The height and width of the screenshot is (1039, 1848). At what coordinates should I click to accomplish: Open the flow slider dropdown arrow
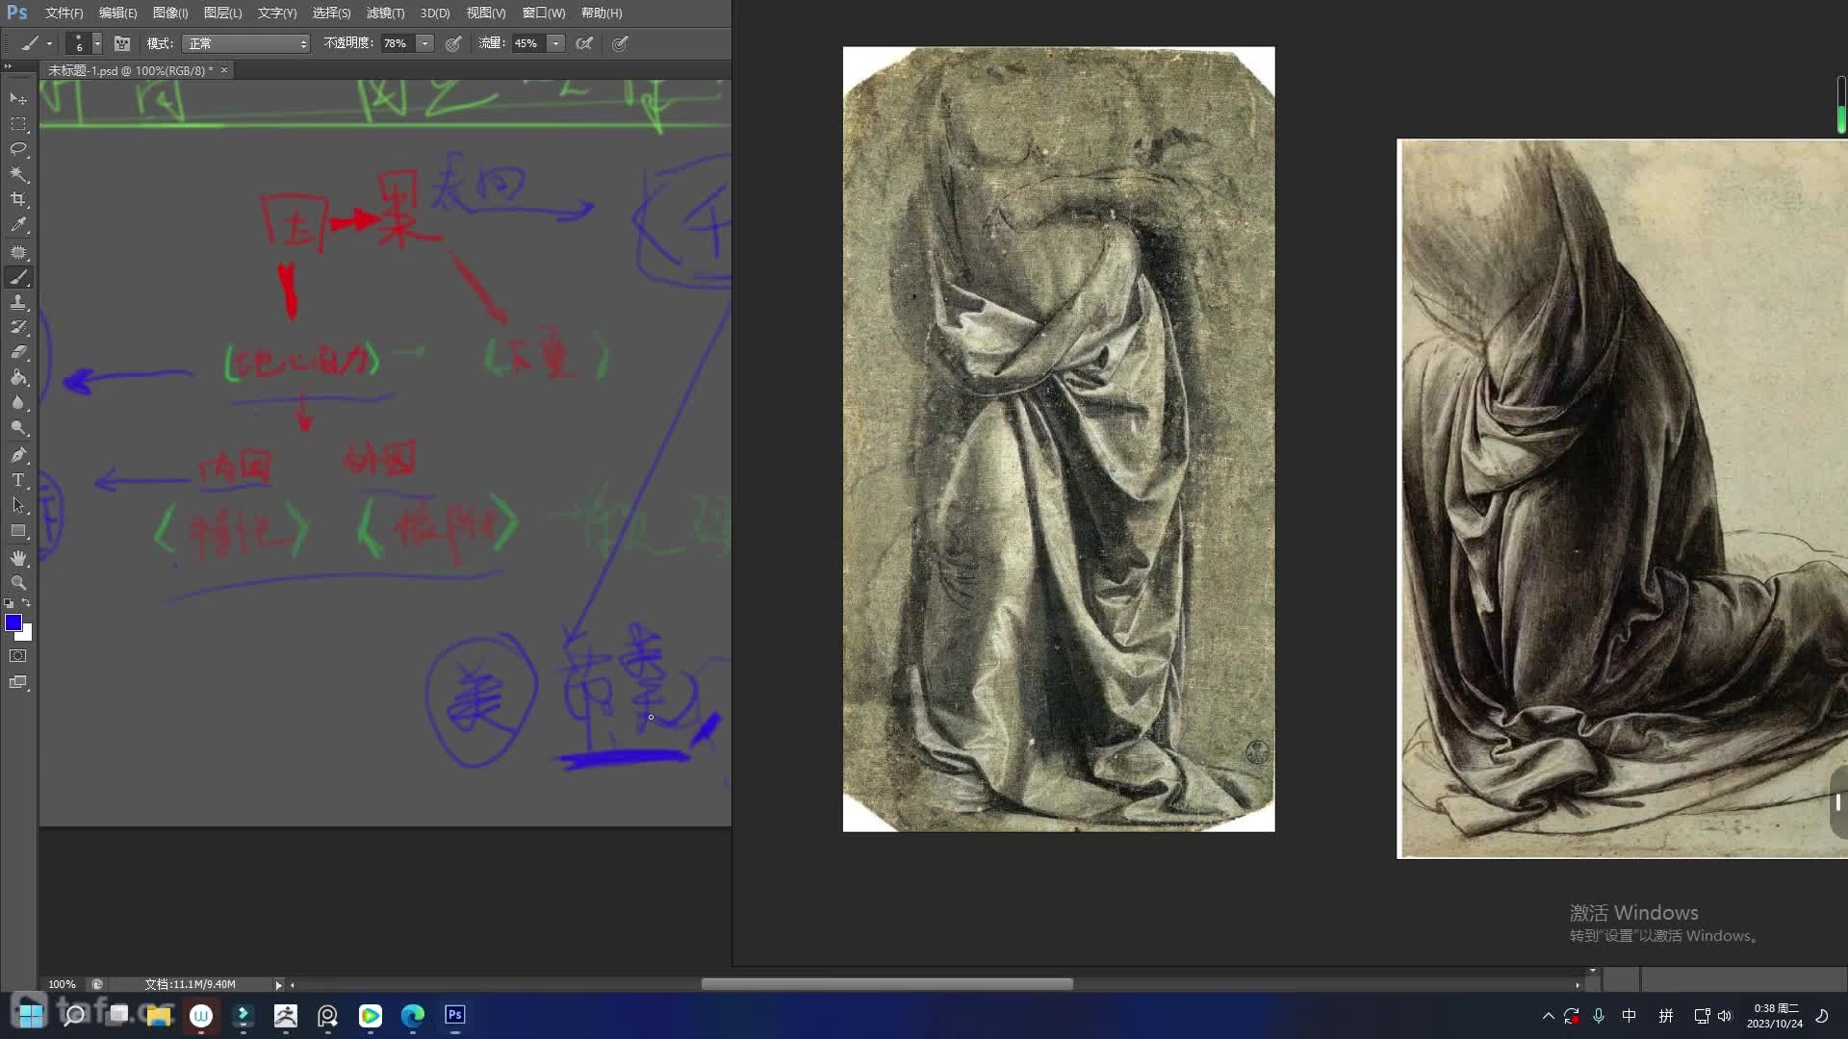555,43
